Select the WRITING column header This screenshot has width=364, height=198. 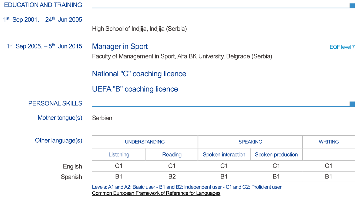[329, 142]
